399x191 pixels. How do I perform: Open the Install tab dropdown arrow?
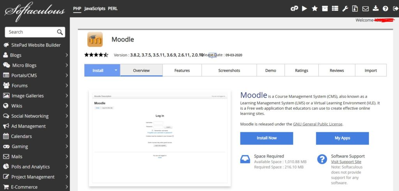coord(116,70)
